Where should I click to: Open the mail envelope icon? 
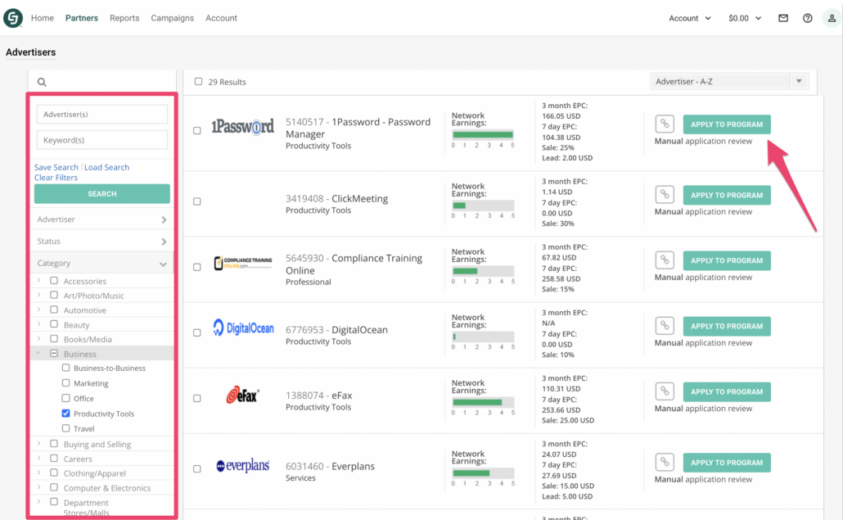(x=783, y=18)
